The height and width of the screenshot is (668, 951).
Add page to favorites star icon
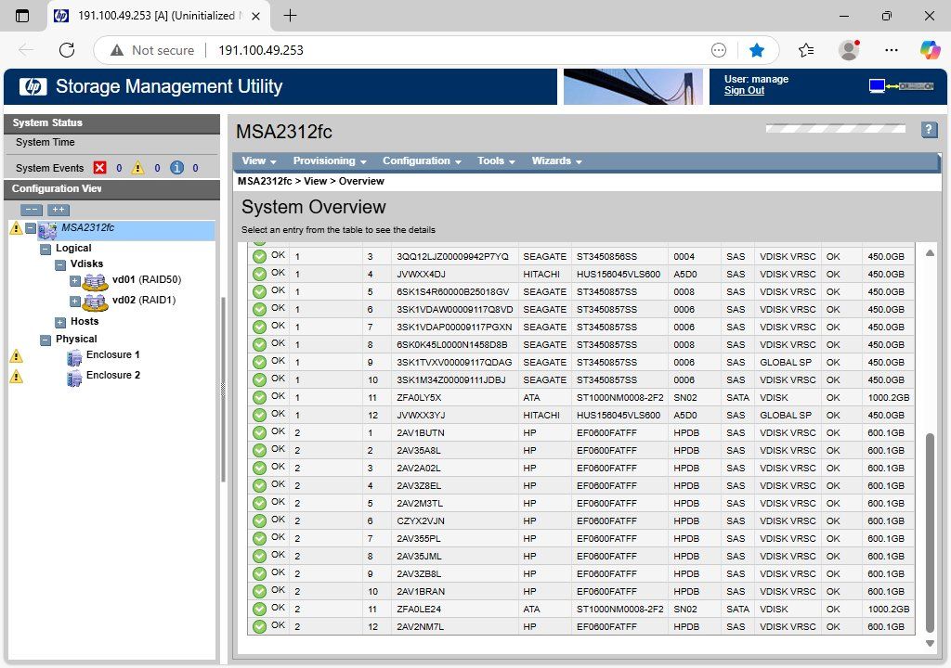coord(756,50)
